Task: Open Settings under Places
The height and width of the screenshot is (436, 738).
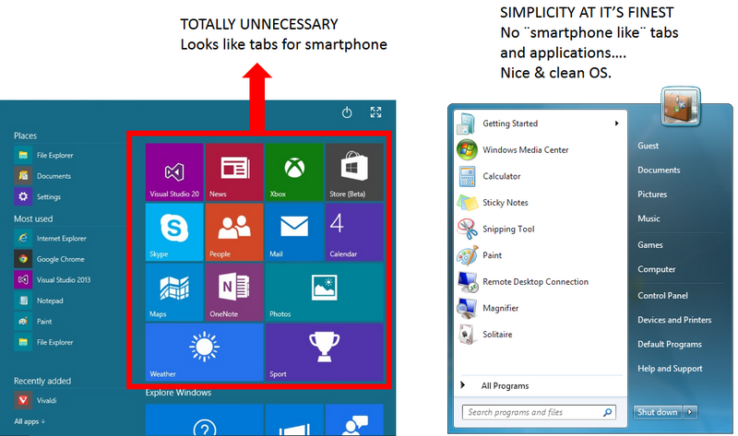Action: (38, 196)
